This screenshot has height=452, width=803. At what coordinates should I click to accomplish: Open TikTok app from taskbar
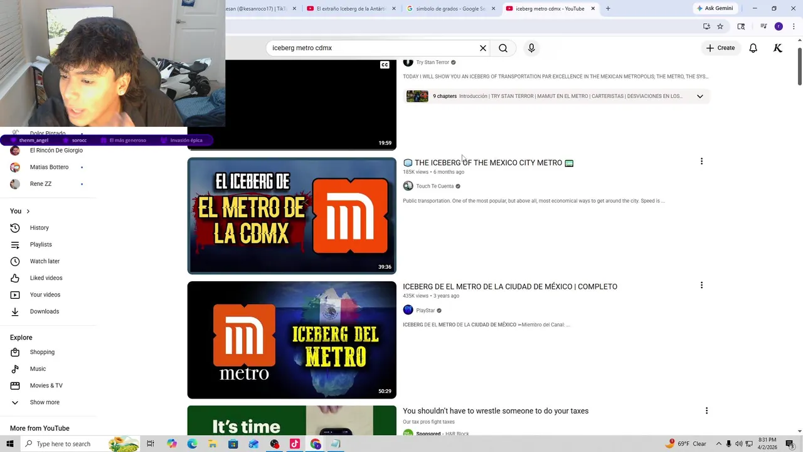295,444
